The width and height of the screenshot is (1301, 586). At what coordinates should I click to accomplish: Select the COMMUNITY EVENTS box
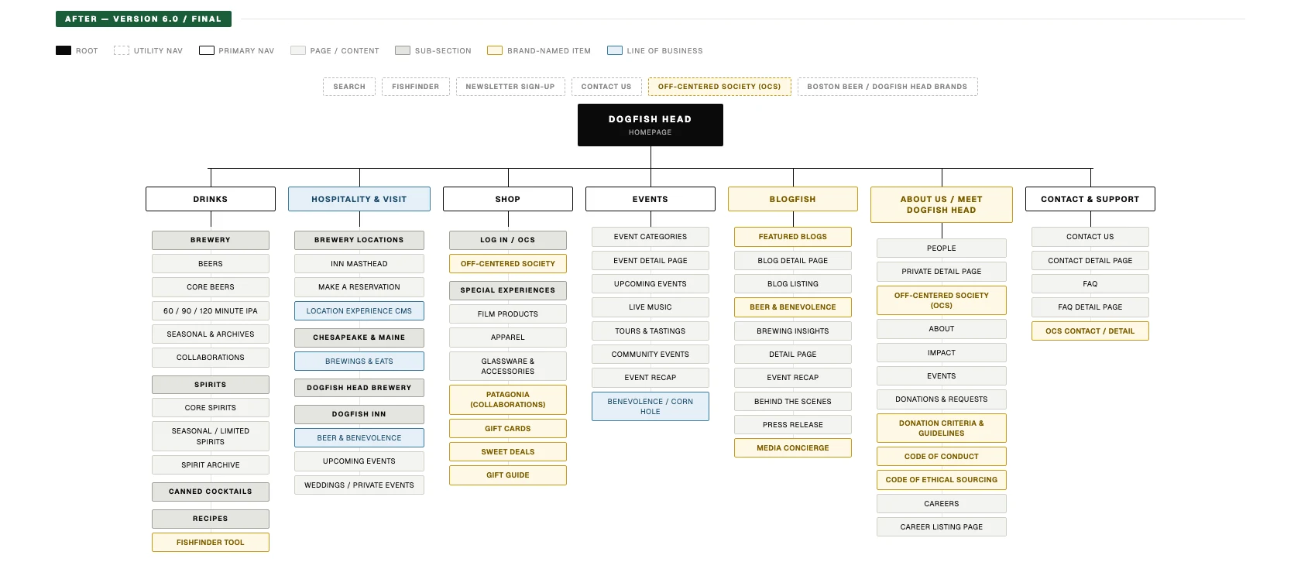[650, 355]
